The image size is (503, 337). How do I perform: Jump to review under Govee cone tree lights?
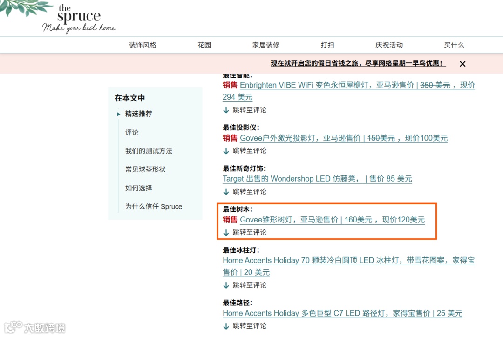click(x=250, y=232)
